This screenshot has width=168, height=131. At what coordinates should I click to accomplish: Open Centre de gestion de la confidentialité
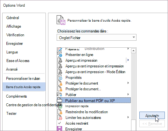click(x=34, y=105)
